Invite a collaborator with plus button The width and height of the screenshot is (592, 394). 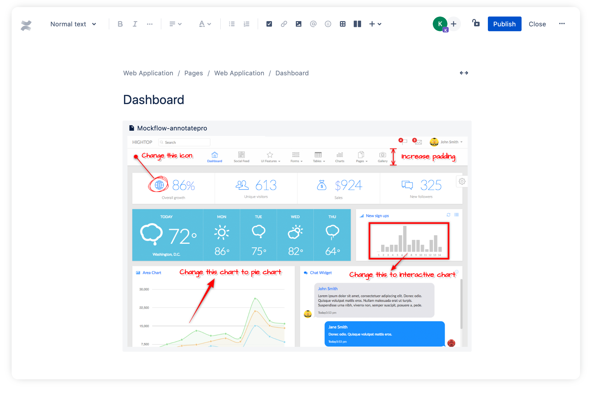pos(454,24)
